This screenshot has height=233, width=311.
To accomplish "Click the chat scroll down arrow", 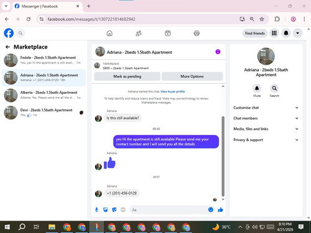I will (223, 199).
